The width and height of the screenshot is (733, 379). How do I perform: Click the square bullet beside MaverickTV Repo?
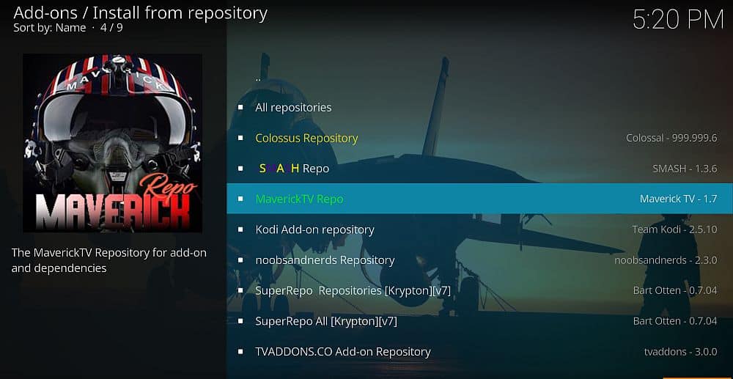(x=240, y=199)
